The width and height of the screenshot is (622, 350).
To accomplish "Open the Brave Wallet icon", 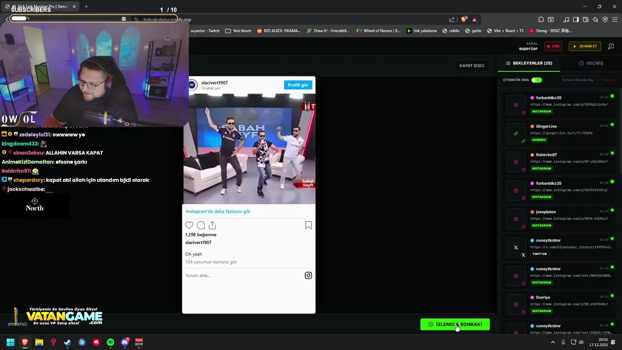I will [586, 19].
